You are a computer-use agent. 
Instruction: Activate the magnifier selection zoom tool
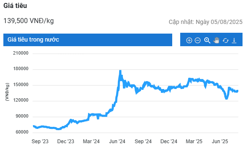[207, 40]
